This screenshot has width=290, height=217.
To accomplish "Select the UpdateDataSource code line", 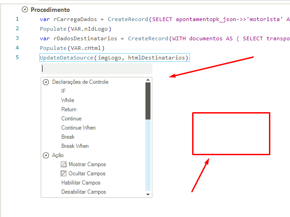I will pyautogui.click(x=114, y=57).
